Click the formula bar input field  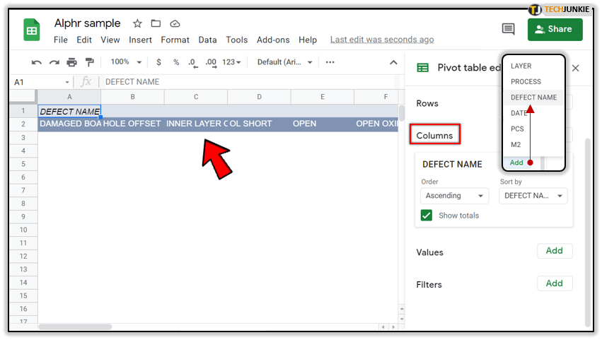[x=248, y=82]
